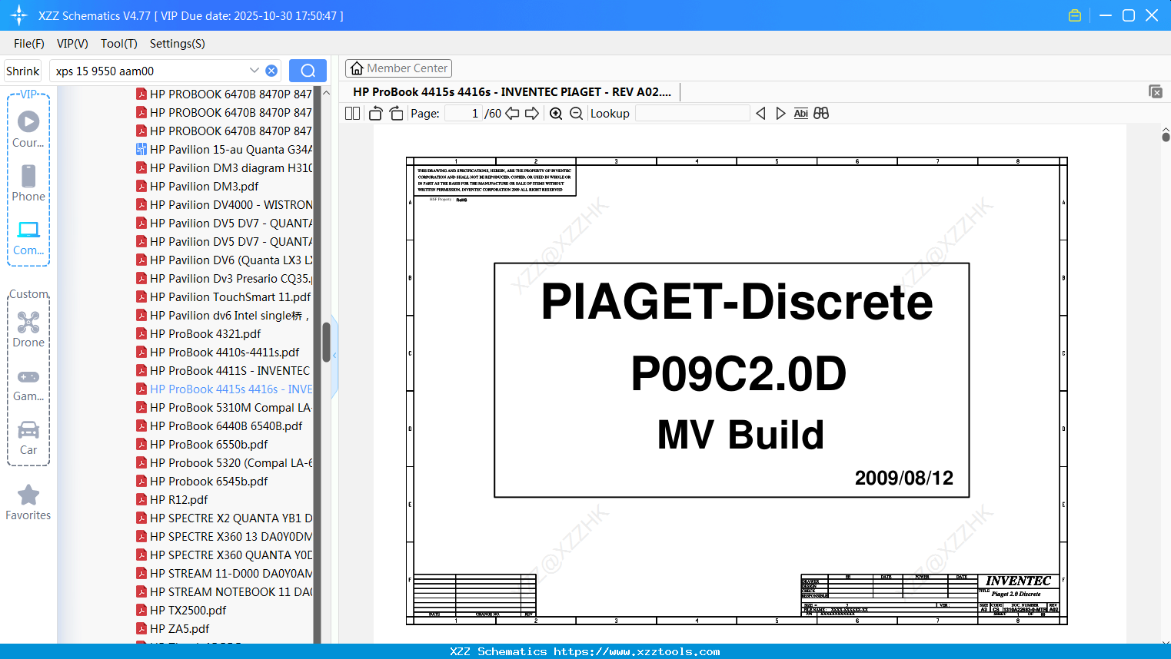
Task: Click the file list scrollbar thumb
Action: click(326, 342)
